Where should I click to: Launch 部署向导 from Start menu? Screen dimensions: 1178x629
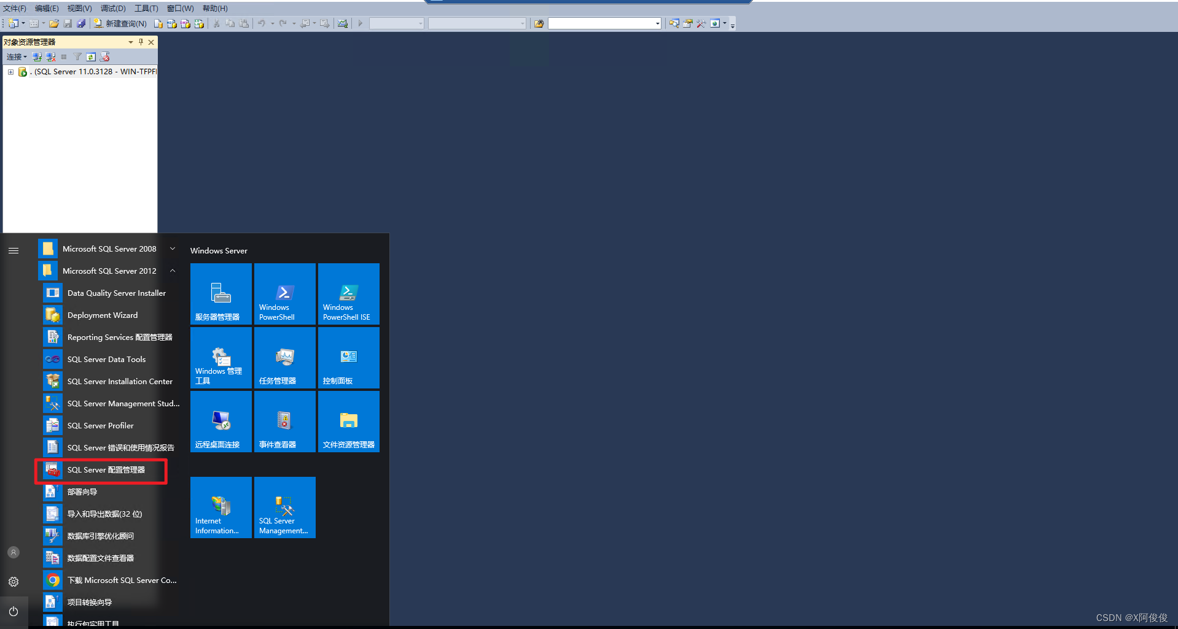(111, 492)
